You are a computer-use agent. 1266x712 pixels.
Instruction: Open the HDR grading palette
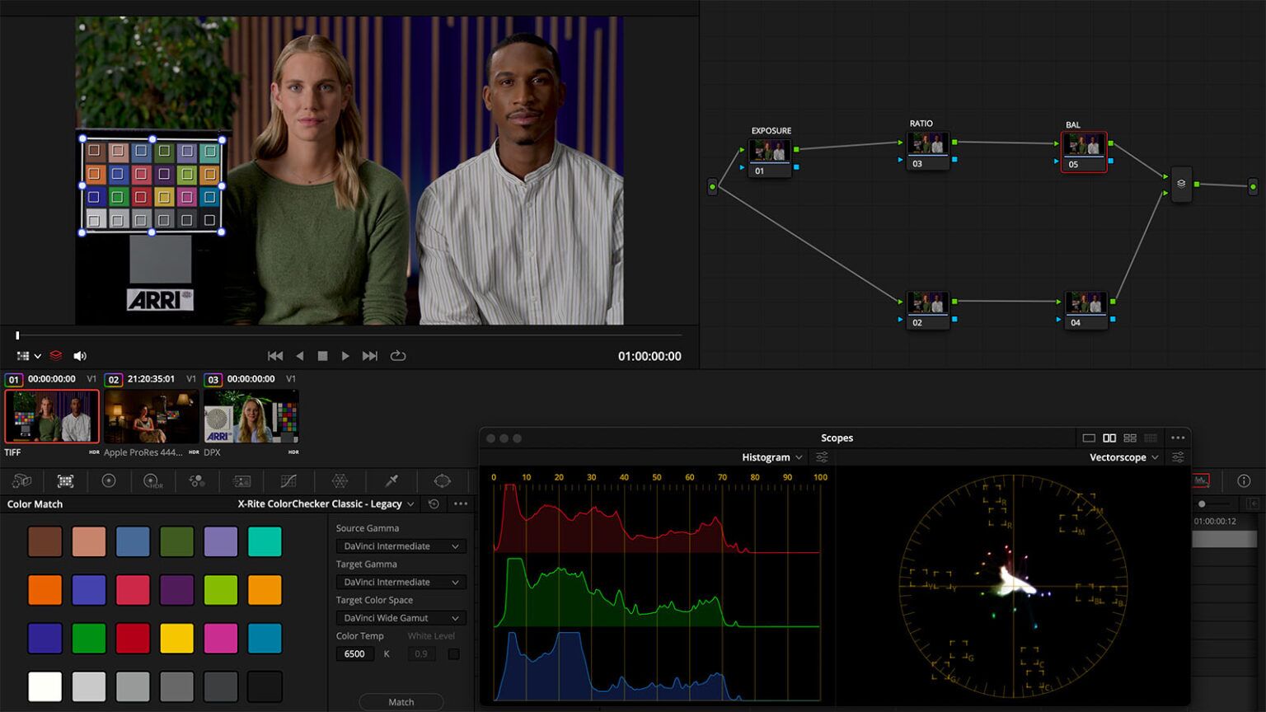click(x=152, y=481)
